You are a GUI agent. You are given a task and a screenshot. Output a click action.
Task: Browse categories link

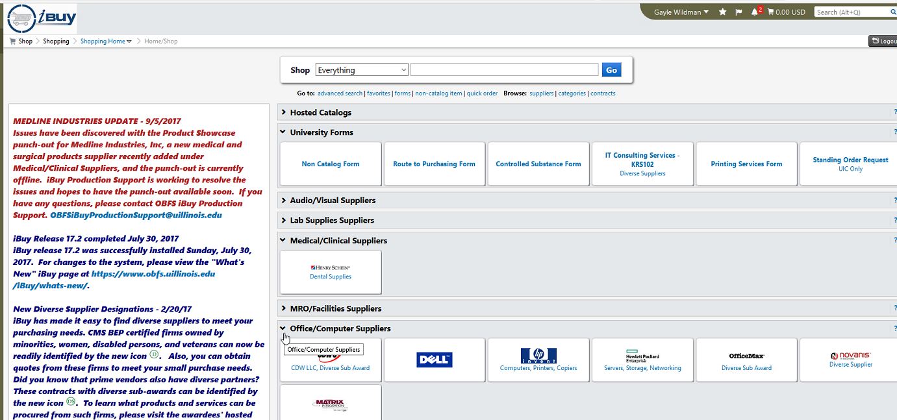pyautogui.click(x=572, y=93)
